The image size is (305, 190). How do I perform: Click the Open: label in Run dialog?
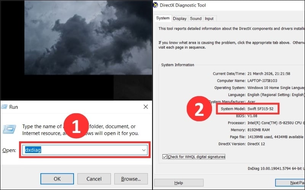click(x=9, y=150)
